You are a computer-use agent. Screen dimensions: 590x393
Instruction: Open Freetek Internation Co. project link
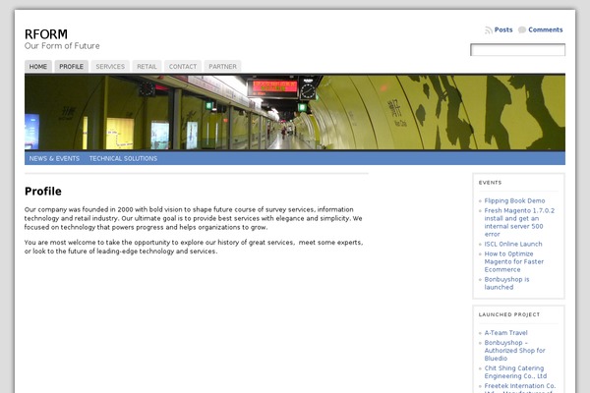click(x=520, y=388)
